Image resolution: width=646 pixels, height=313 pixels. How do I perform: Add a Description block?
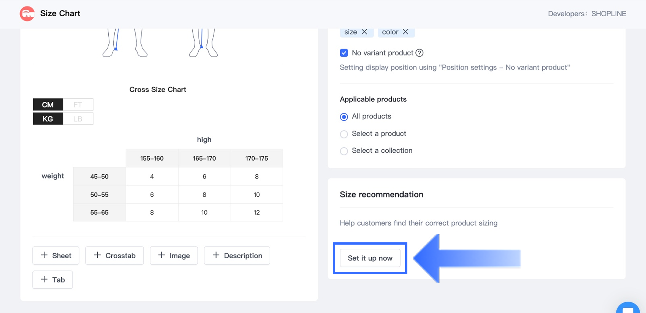pyautogui.click(x=237, y=256)
